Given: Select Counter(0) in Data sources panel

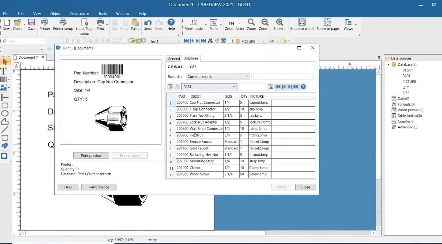Looking at the screenshot, I should click(x=406, y=121).
